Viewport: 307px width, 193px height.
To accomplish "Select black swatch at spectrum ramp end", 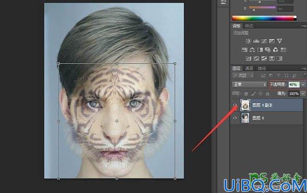I will click(x=295, y=19).
